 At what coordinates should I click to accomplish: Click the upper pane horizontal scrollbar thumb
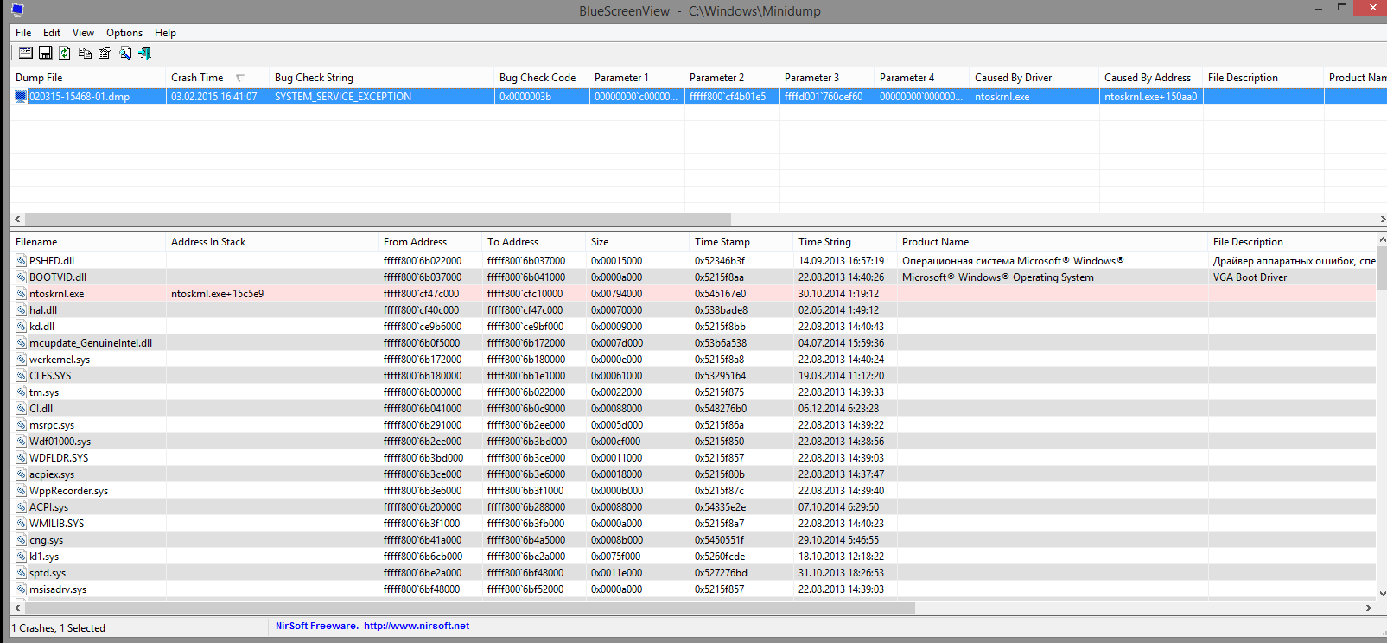(378, 220)
